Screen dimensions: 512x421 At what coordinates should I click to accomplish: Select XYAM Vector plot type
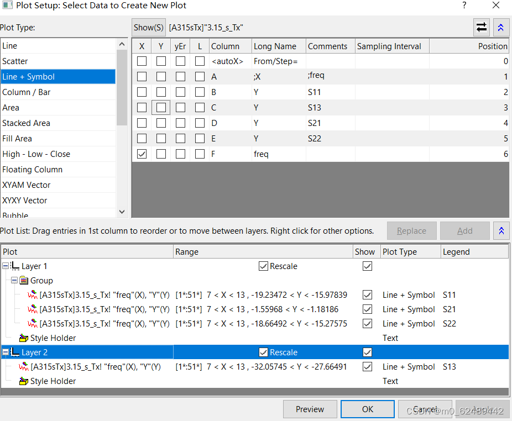pyautogui.click(x=58, y=185)
